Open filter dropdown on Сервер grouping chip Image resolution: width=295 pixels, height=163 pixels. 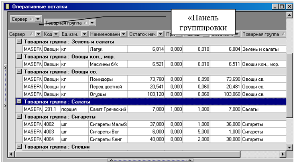[38, 19]
